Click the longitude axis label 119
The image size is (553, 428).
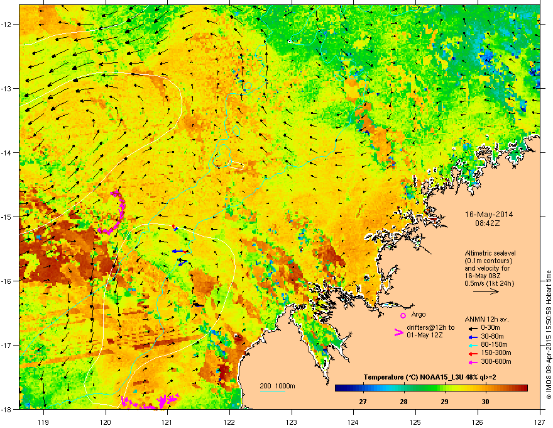click(43, 422)
